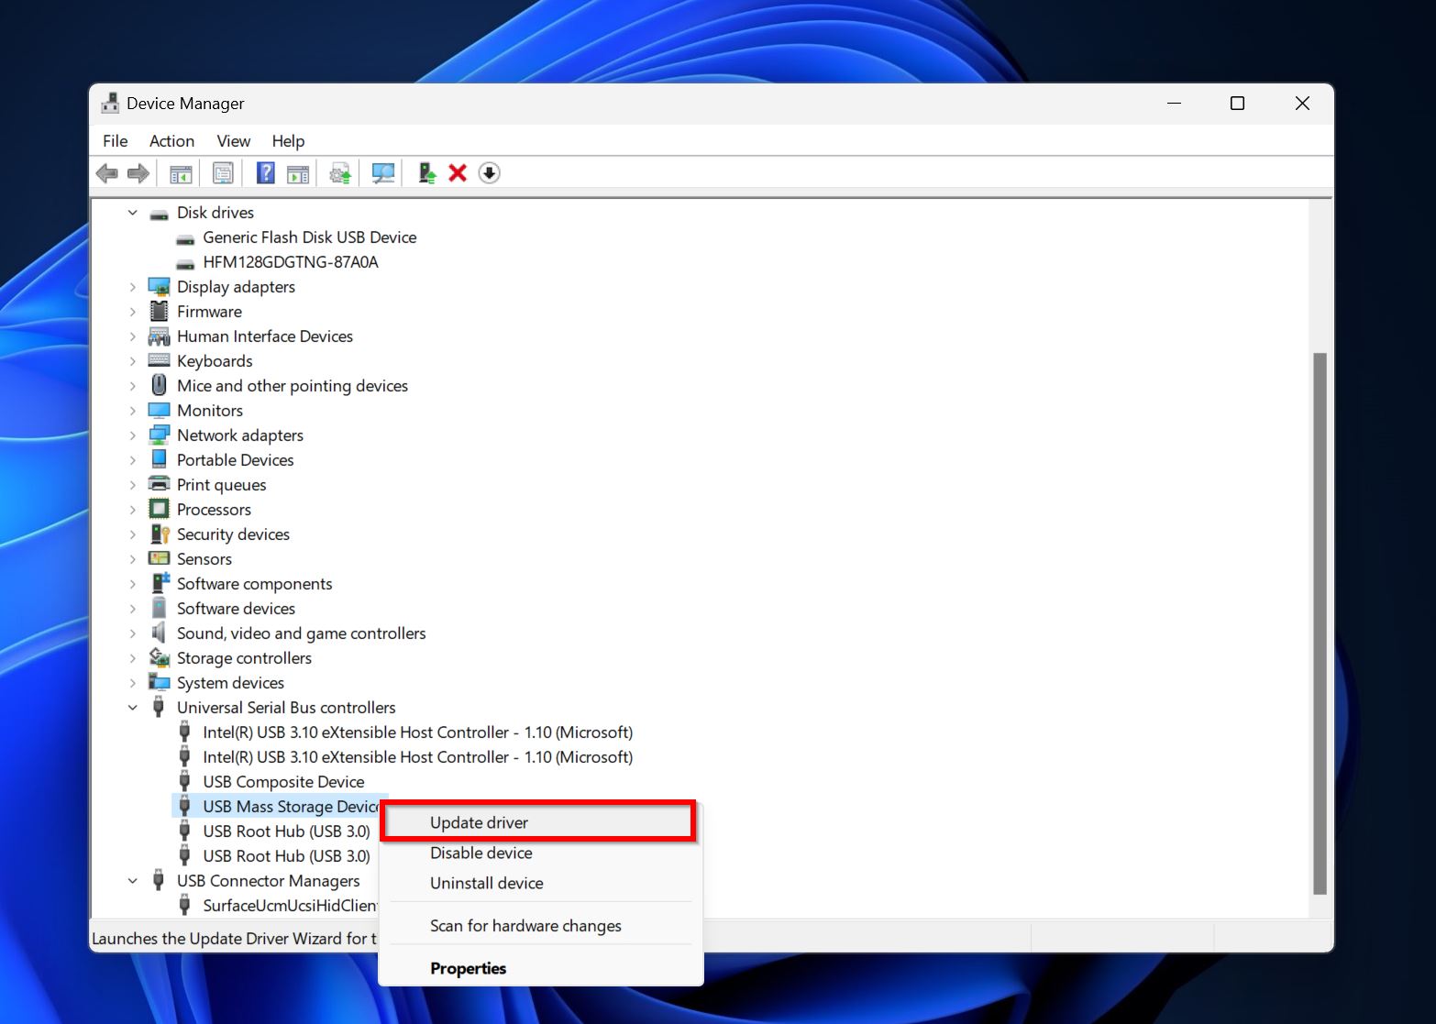
Task: Click Show/Hide Console Tree toolbar icon
Action: click(x=181, y=173)
